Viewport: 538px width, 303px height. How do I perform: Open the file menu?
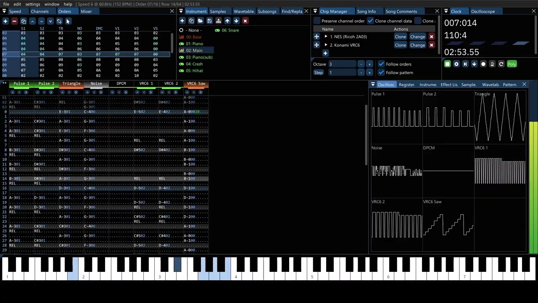pyautogui.click(x=6, y=4)
